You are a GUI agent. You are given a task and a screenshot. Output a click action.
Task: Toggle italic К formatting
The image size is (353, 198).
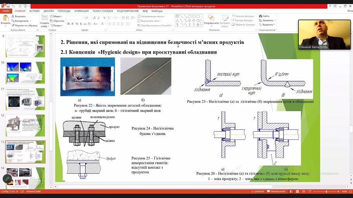tap(73, 24)
